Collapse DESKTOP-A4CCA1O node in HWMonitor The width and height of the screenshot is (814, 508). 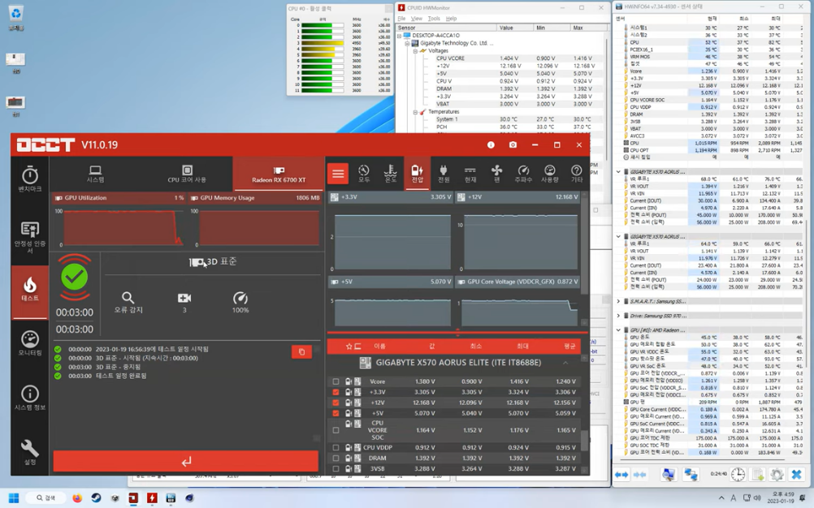point(399,36)
